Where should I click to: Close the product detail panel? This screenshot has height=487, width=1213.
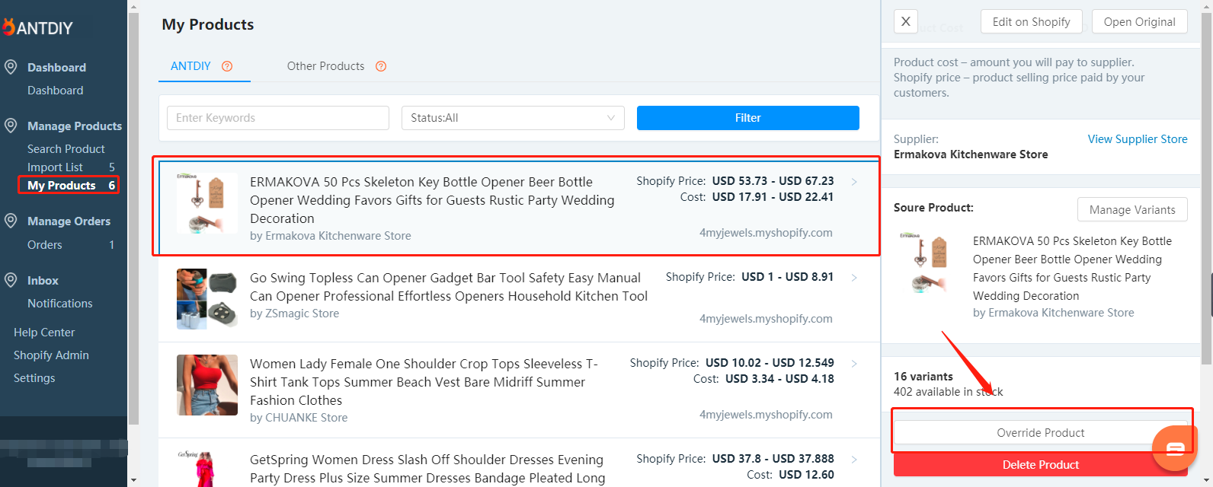[x=905, y=21]
